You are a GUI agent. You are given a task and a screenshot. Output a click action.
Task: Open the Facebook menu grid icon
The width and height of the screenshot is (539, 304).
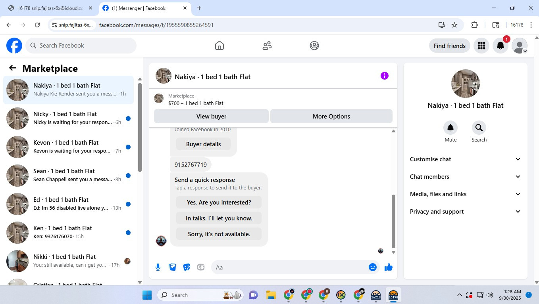click(481, 46)
